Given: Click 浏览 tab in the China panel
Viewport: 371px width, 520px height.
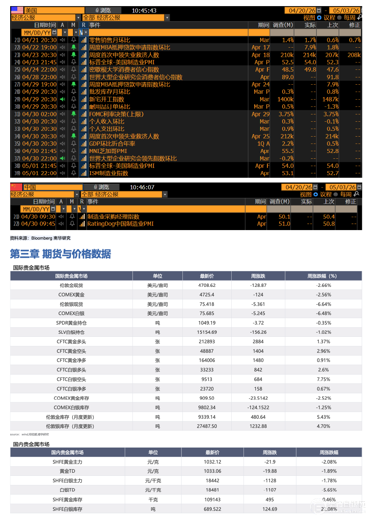Looking at the screenshot, I should (x=102, y=187).
